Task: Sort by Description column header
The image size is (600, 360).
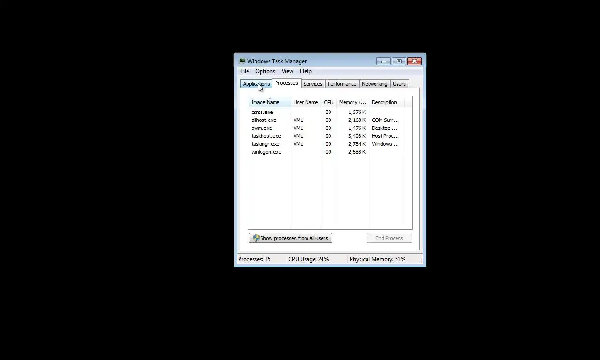Action: (x=386, y=102)
